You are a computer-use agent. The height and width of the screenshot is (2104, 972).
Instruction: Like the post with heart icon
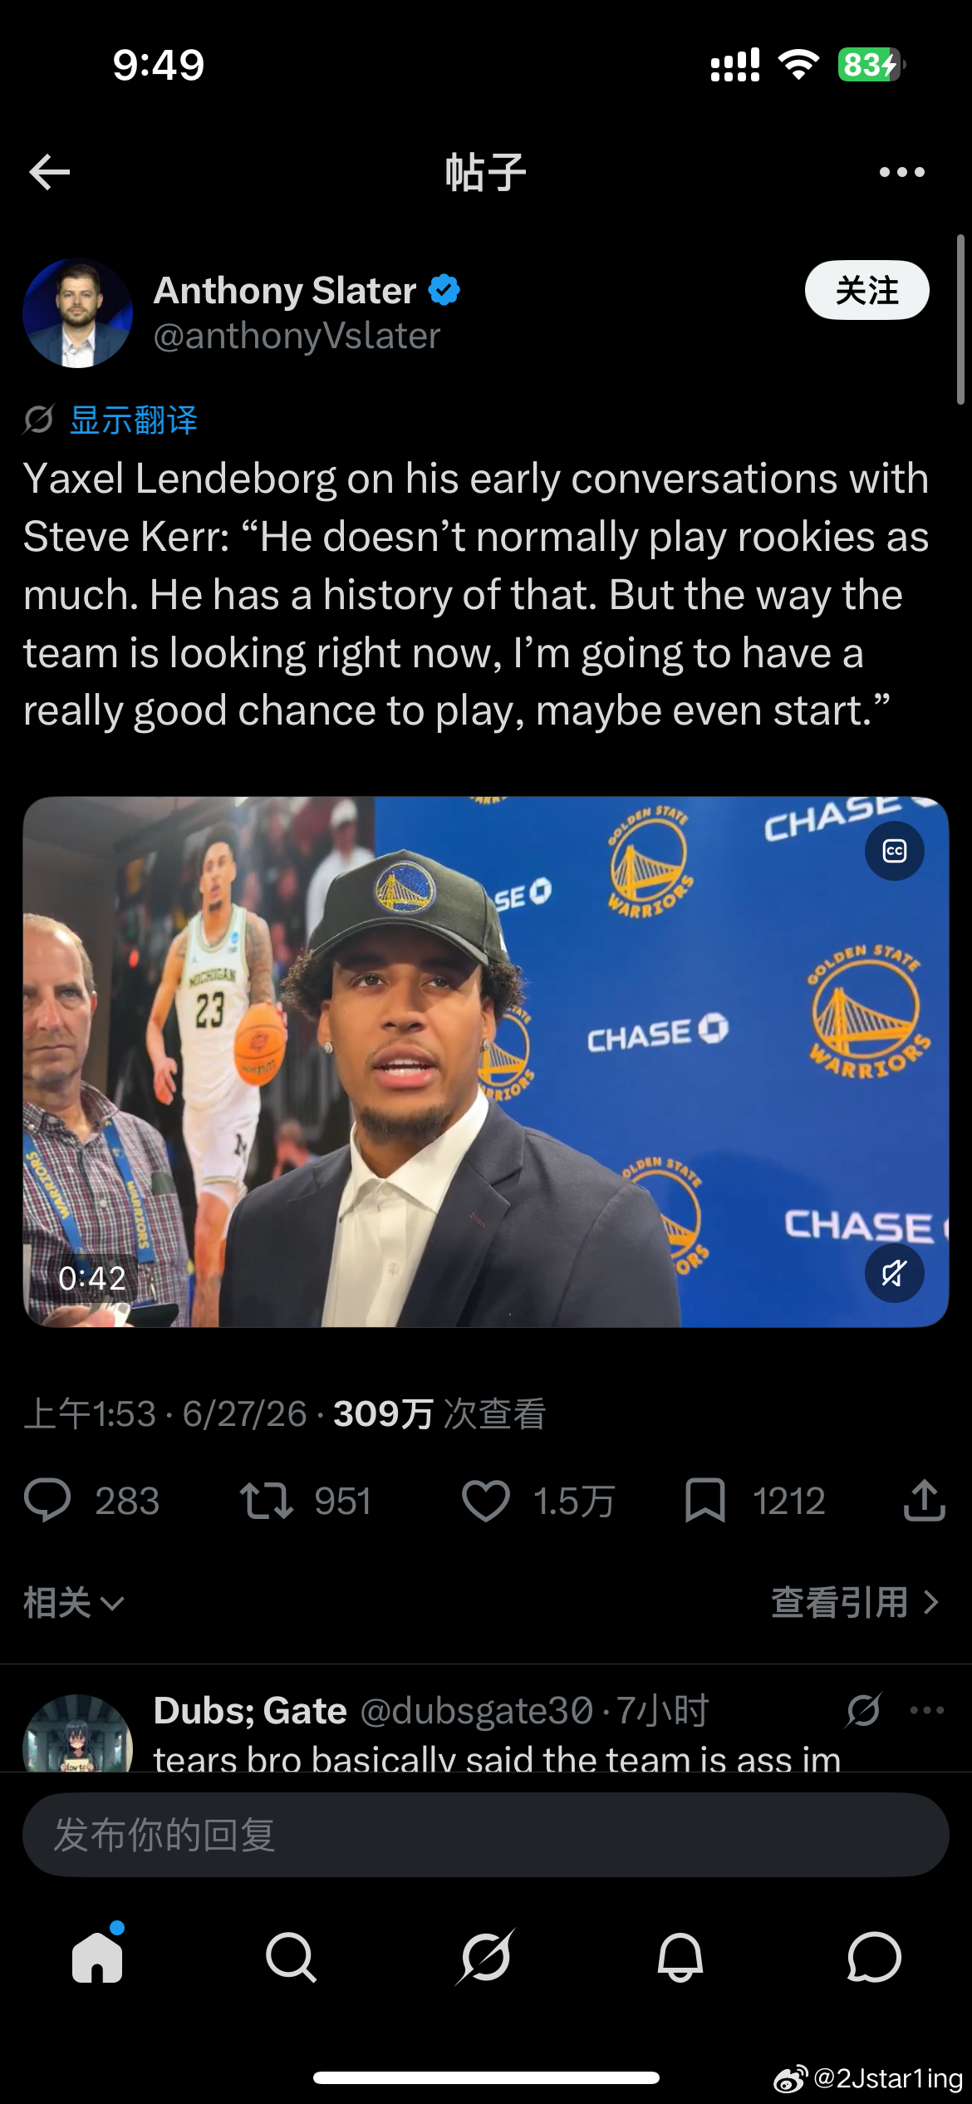point(486,1501)
